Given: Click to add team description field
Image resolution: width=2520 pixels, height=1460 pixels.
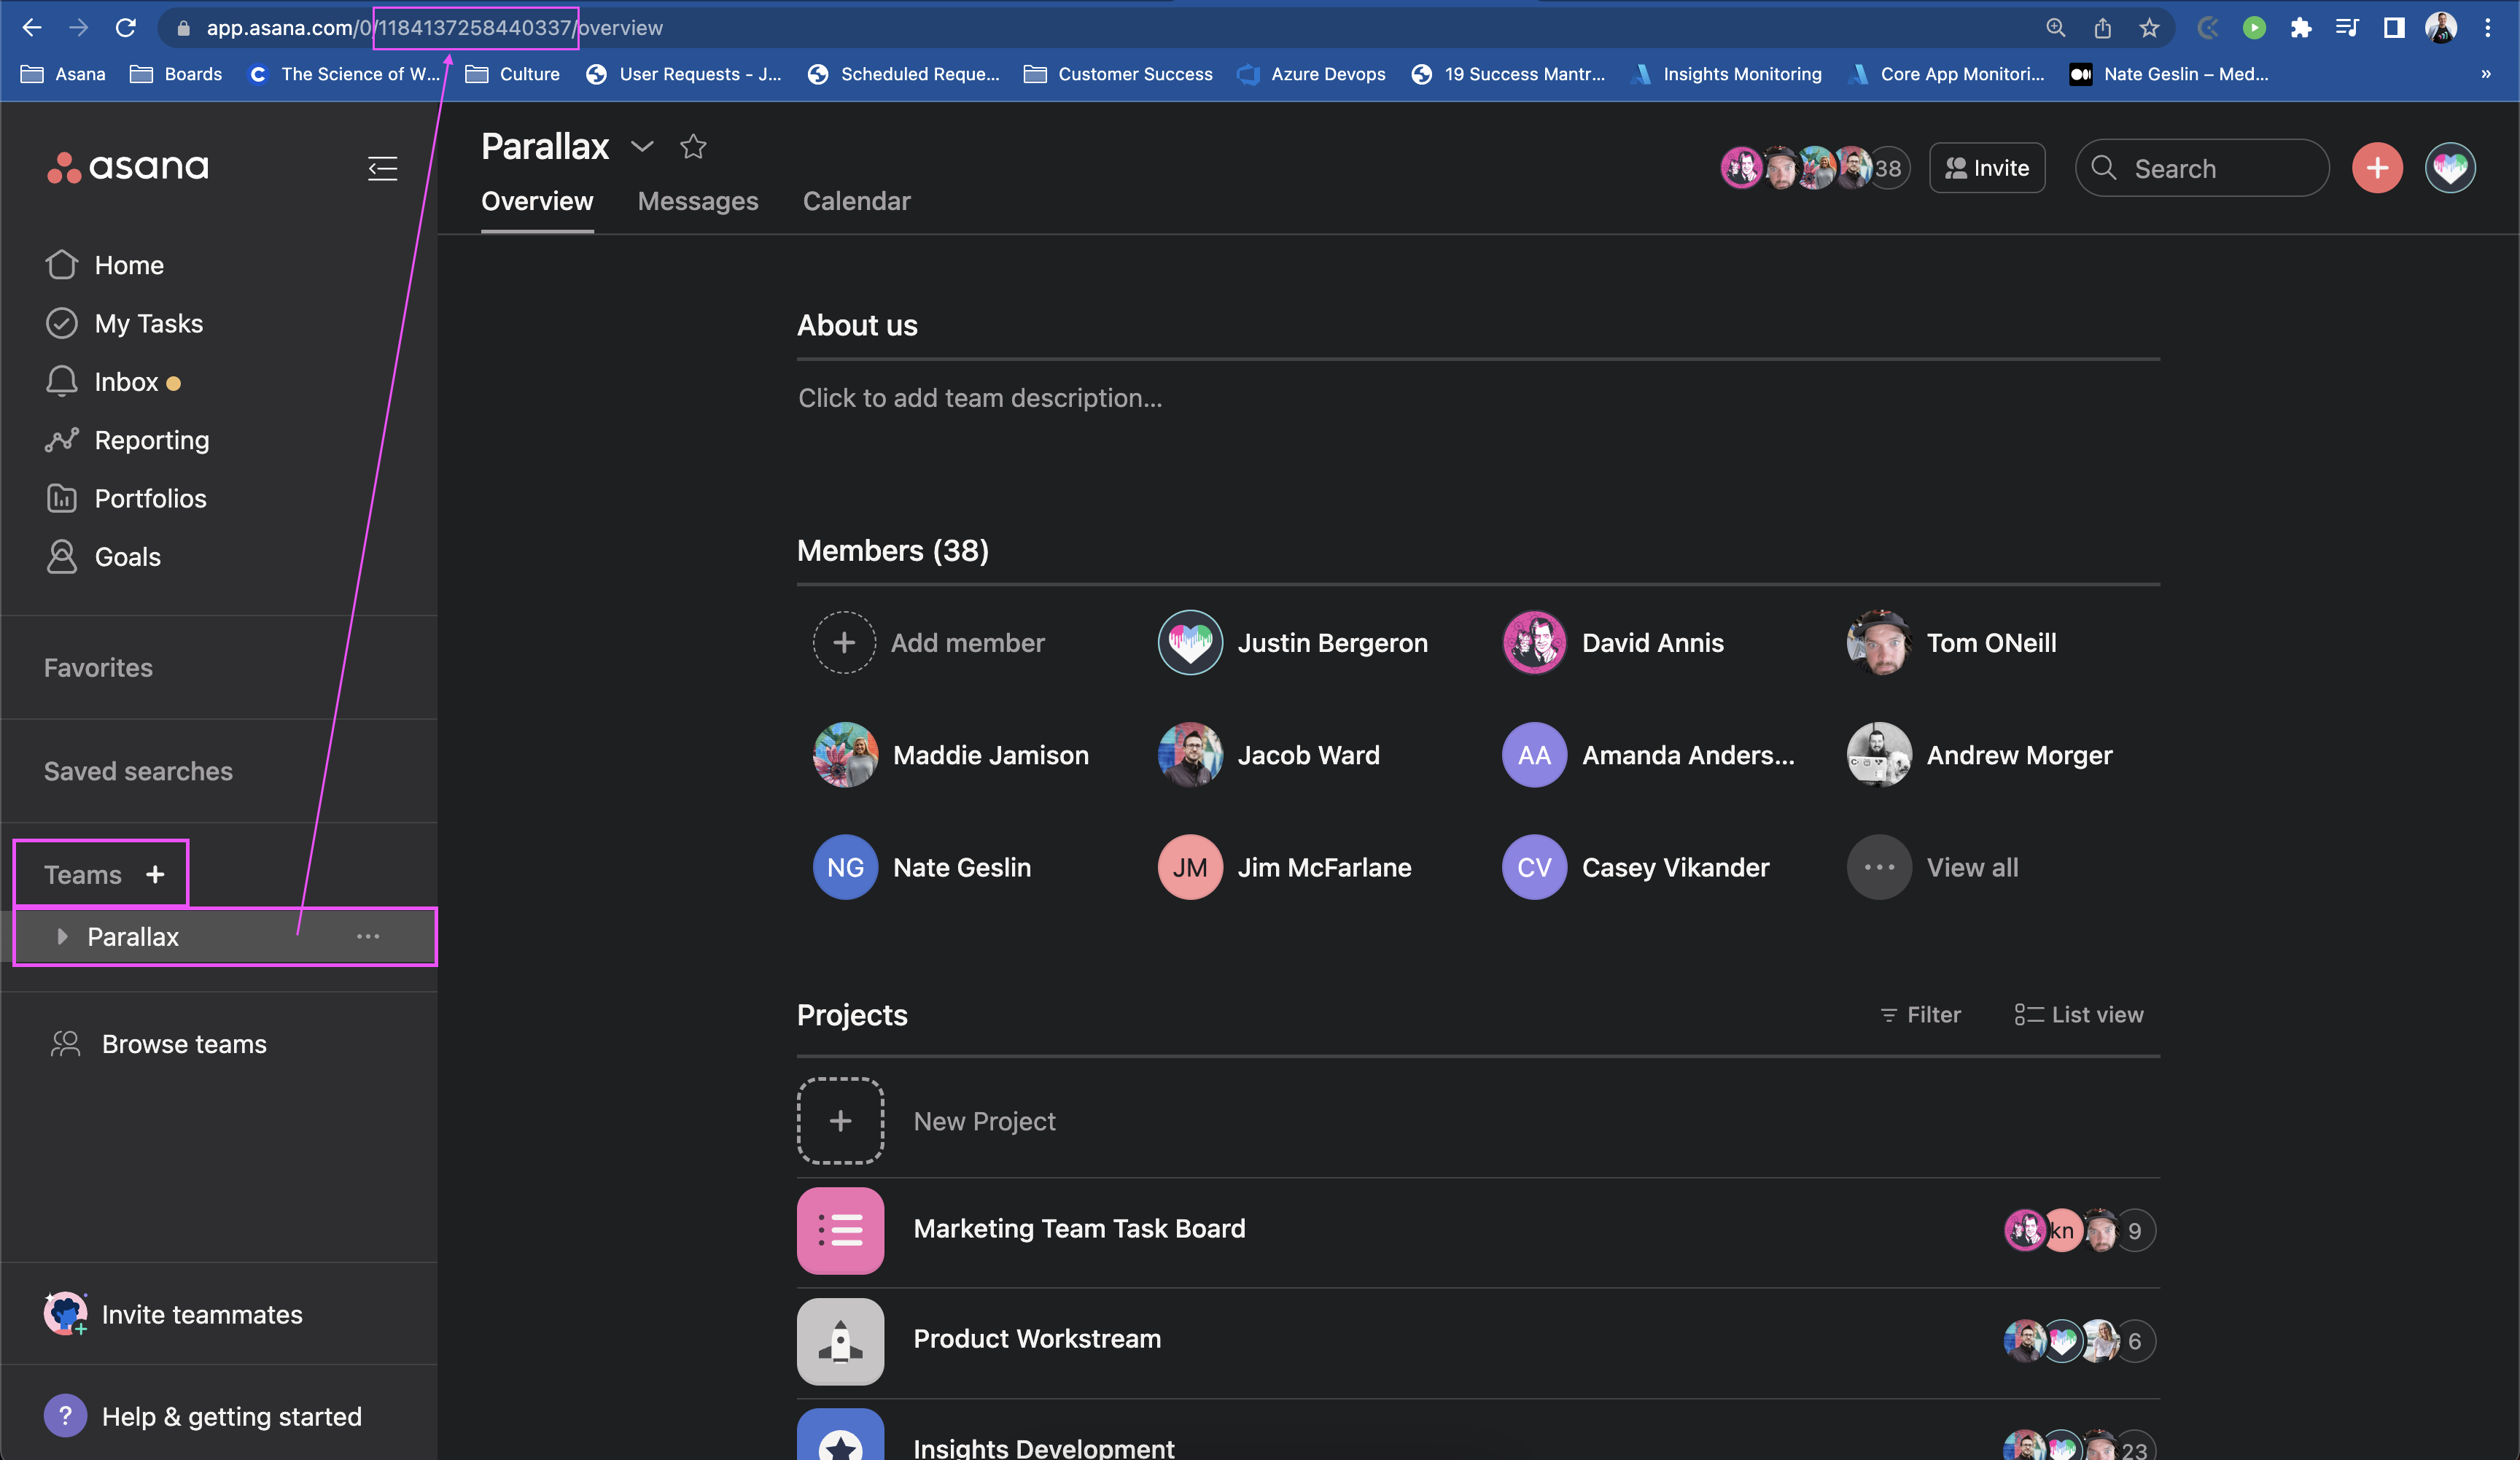Looking at the screenshot, I should click(980, 398).
